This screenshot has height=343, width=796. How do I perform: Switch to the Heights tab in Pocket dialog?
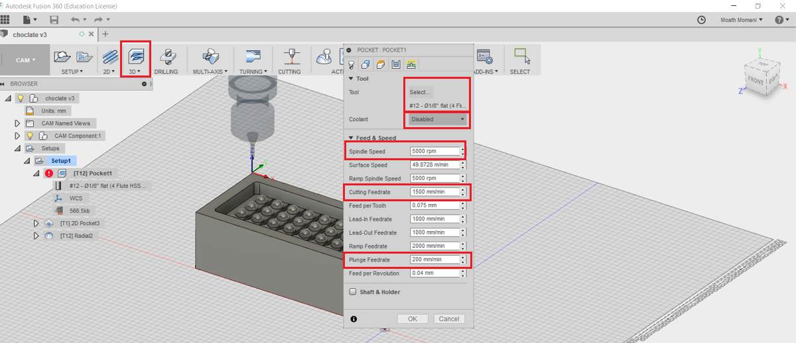coord(381,64)
